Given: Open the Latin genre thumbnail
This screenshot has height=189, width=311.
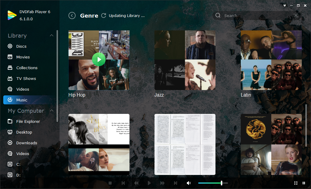Looking at the screenshot, I should (x=271, y=60).
